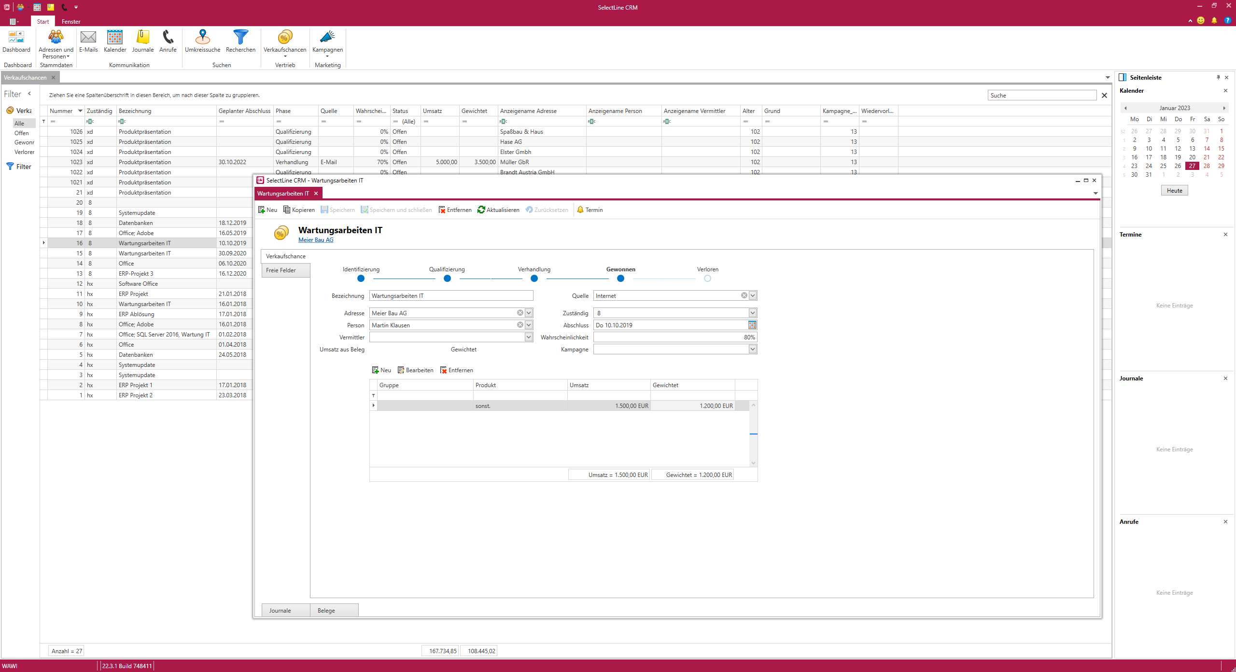Select the Gewonnen phase dot

point(620,279)
